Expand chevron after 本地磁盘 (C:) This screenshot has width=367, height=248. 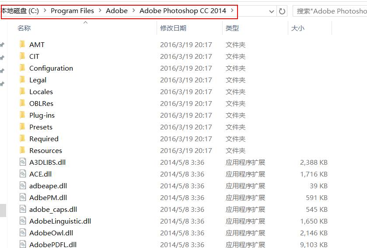(x=45, y=10)
